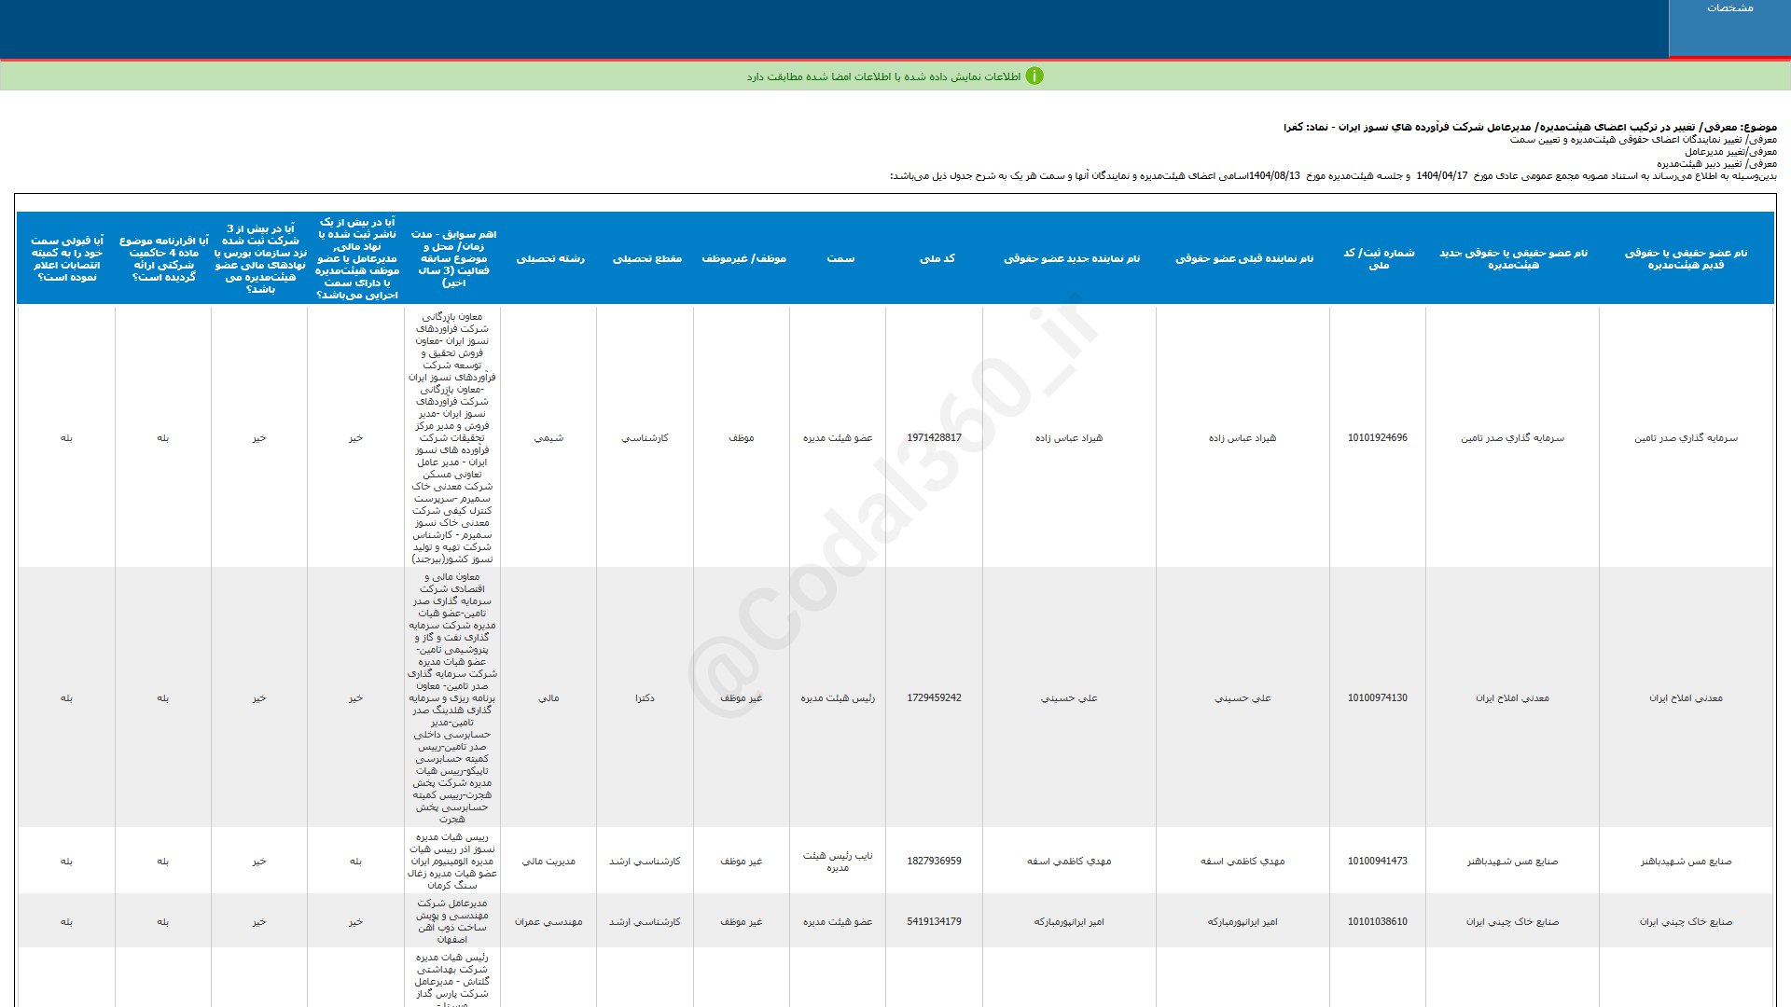Click the سمت column header

point(840,258)
